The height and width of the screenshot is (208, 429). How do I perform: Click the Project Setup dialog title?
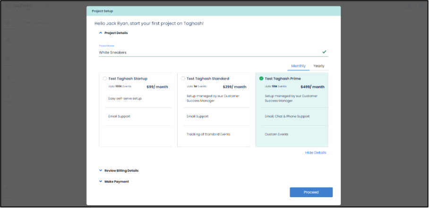[x=103, y=11]
